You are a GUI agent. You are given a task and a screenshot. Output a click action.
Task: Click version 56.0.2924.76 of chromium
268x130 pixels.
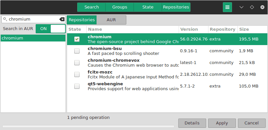pyautogui.click(x=194, y=39)
